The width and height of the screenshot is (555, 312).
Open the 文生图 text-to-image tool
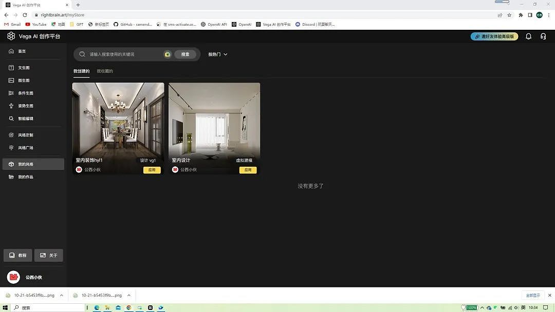tap(23, 67)
